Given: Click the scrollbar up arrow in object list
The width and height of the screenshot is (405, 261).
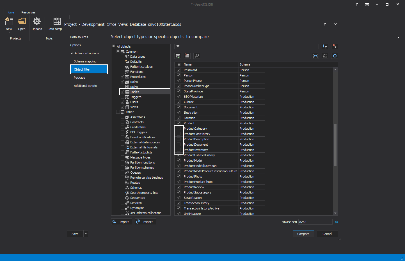Looking at the screenshot, I should (335, 69).
